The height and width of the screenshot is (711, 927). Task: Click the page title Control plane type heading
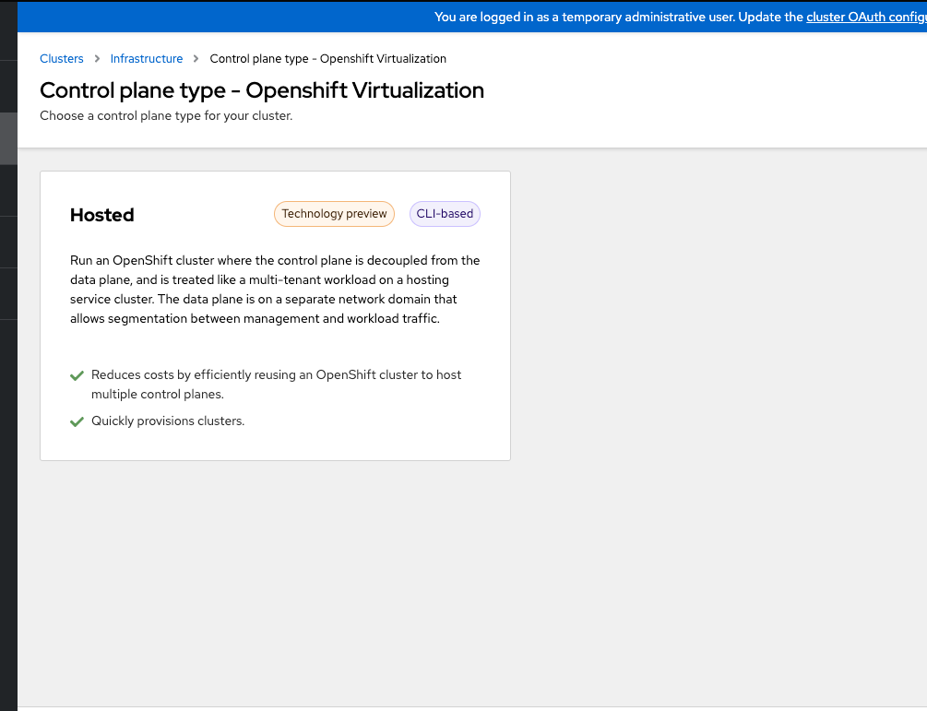262,90
